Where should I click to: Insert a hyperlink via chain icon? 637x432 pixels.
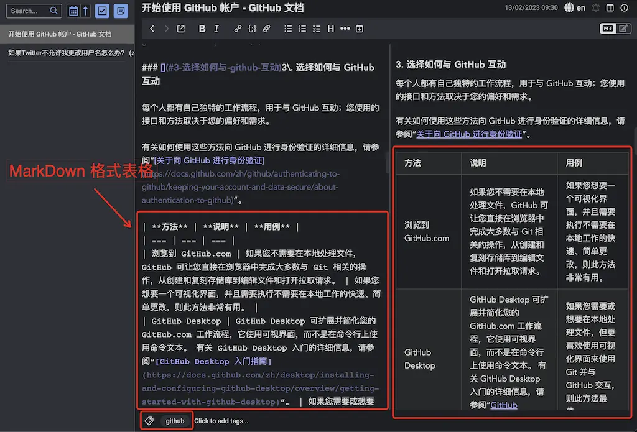tap(238, 29)
